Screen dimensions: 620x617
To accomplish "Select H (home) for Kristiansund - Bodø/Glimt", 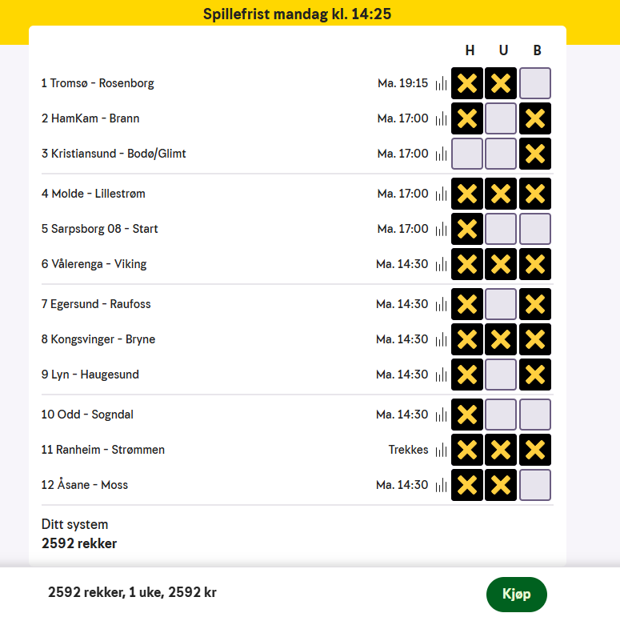I will pyautogui.click(x=467, y=154).
